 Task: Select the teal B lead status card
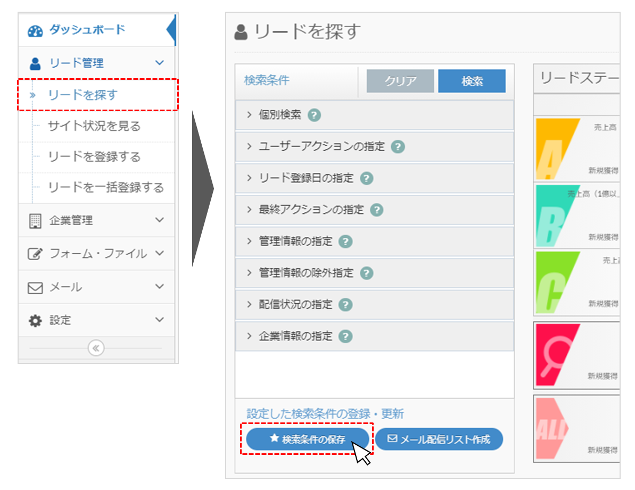click(x=577, y=215)
